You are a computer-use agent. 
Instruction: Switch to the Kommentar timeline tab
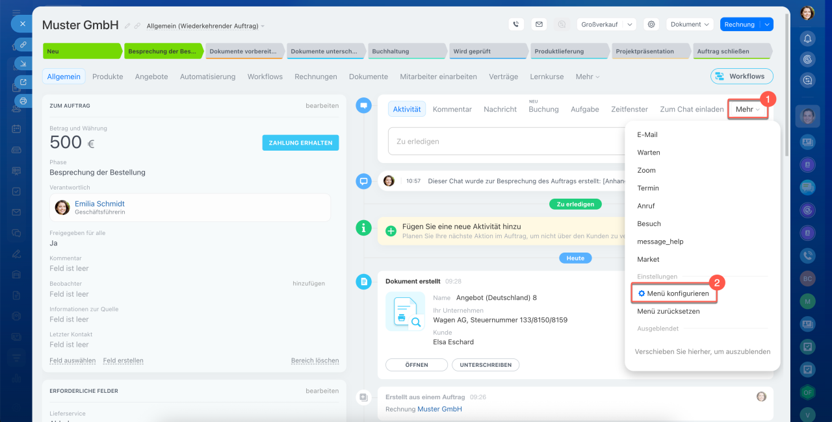(452, 109)
